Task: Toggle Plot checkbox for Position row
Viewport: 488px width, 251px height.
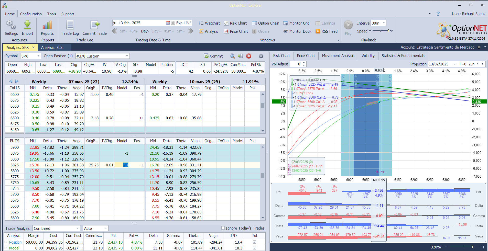Action: [254, 242]
